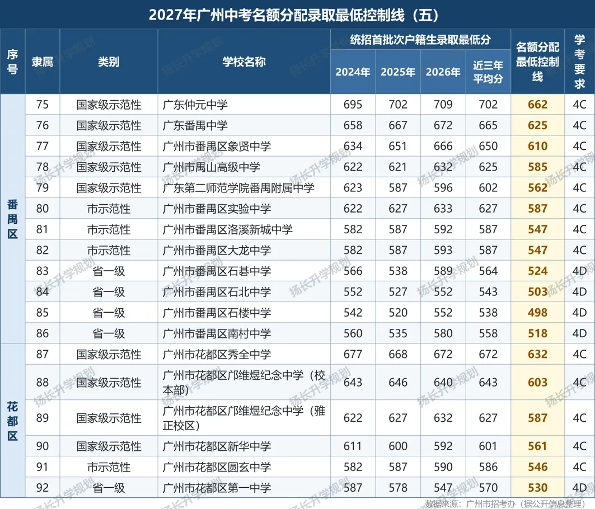
Task: Click control line value 524
Action: (537, 271)
